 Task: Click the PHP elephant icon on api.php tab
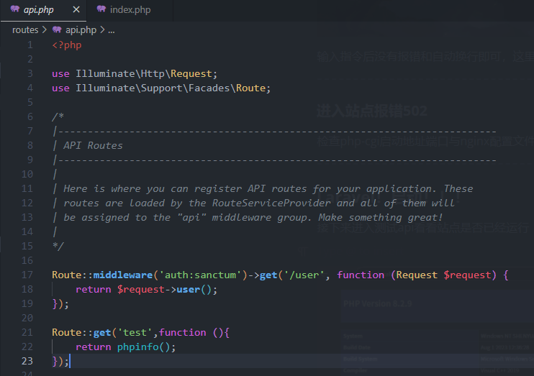coord(14,10)
